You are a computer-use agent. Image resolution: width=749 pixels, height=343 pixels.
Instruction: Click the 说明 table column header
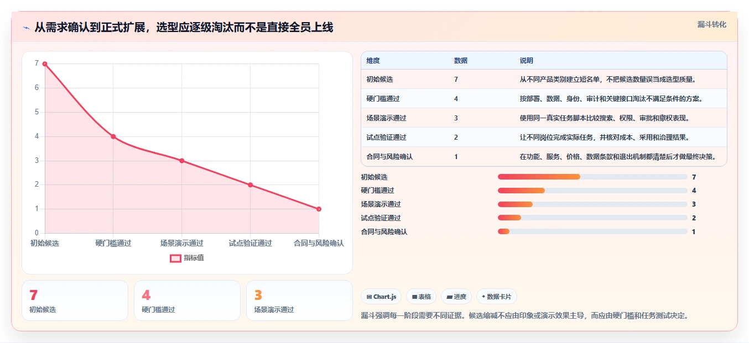[x=527, y=61]
